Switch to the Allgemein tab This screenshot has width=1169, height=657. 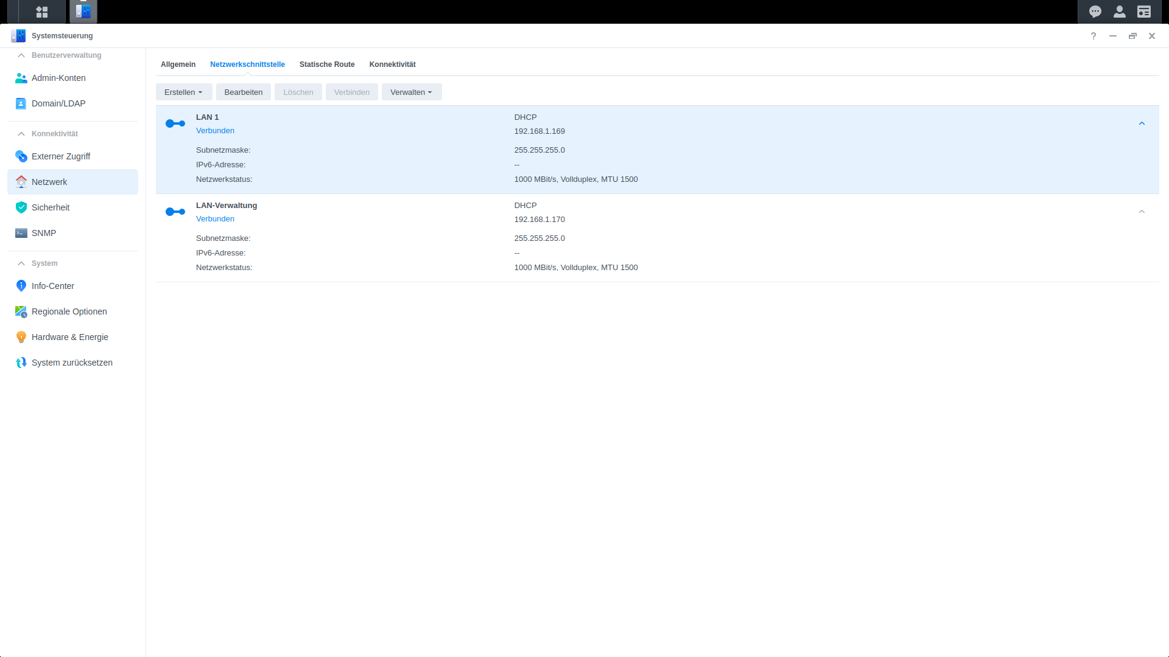pyautogui.click(x=178, y=64)
